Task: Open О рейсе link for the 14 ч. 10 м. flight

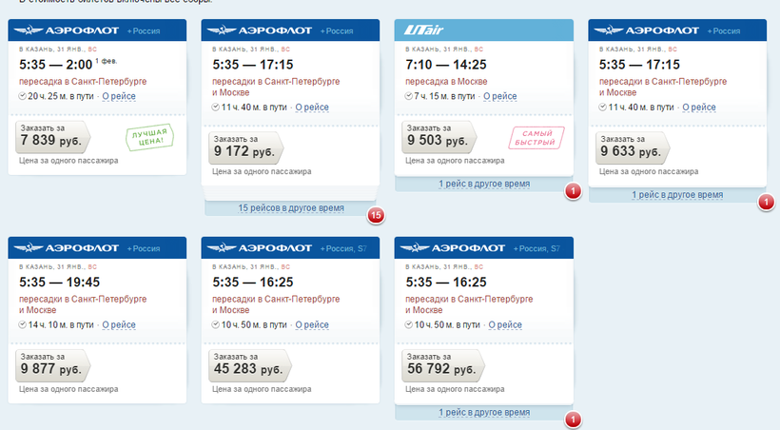Action: pyautogui.click(x=119, y=324)
